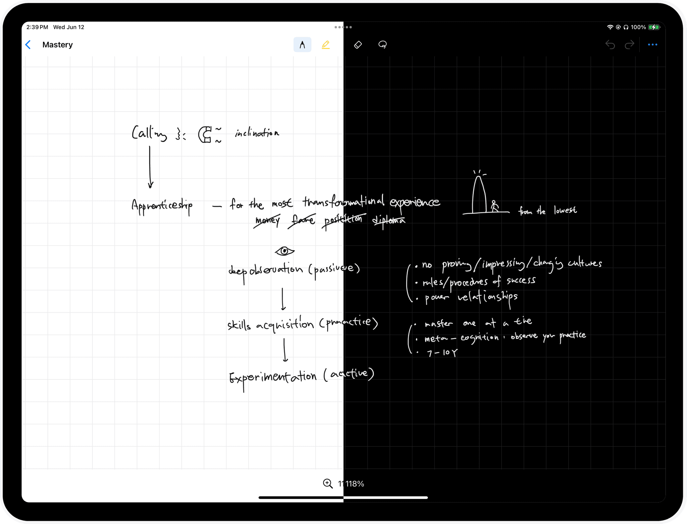Screen dimensions: 687x524
Task: Undo the last stroke
Action: [x=610, y=45]
